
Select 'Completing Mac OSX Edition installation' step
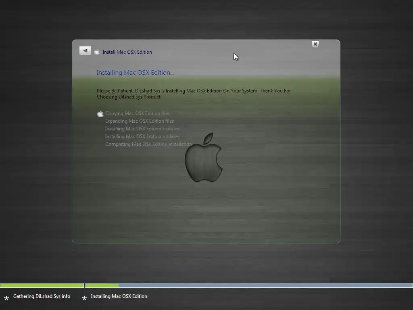point(148,144)
